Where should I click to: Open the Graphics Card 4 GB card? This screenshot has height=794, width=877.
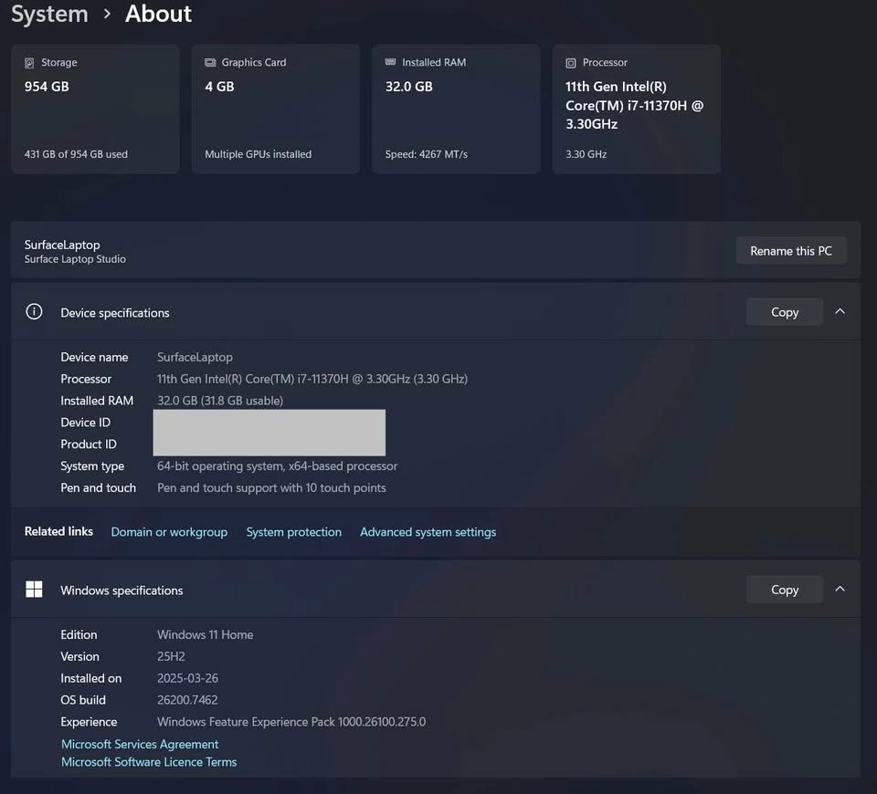click(276, 109)
